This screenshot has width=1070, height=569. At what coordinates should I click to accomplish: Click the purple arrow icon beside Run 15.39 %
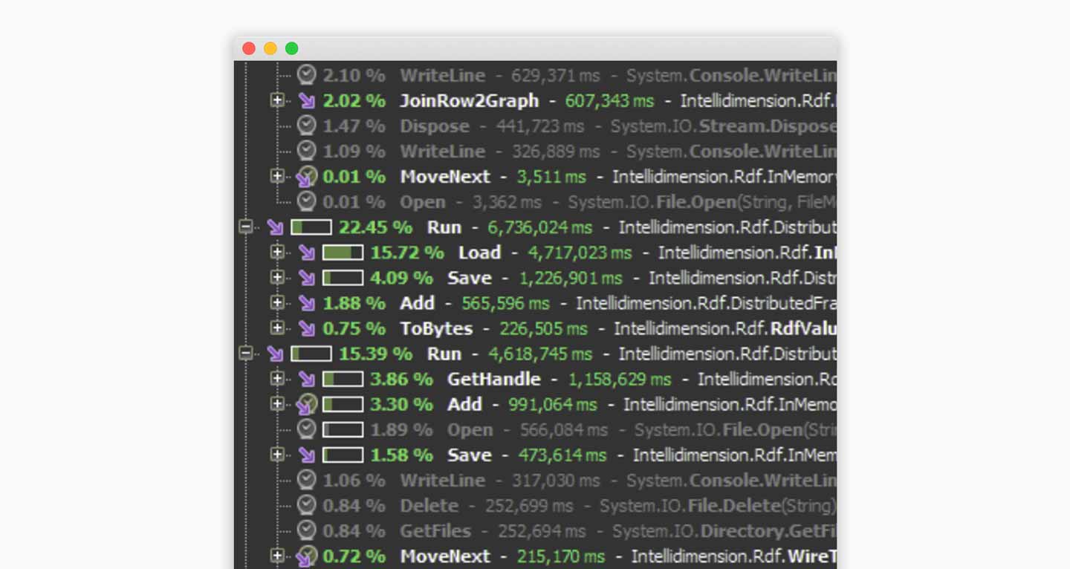tap(275, 354)
